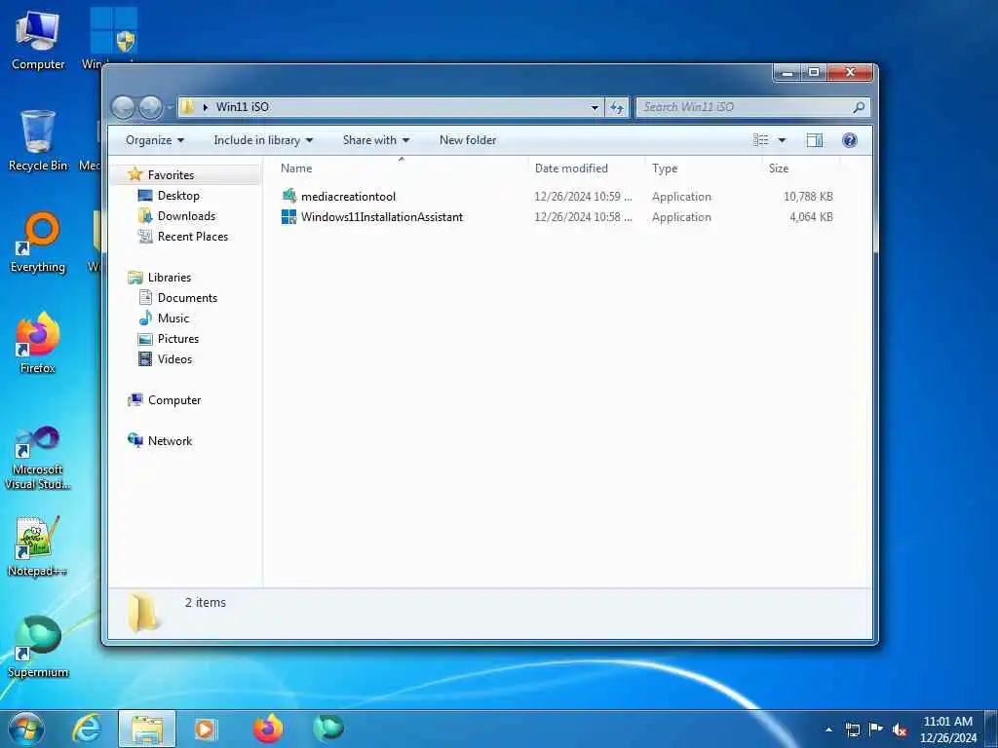This screenshot has height=748, width=998.
Task: Open Explorer help question mark icon
Action: [849, 140]
